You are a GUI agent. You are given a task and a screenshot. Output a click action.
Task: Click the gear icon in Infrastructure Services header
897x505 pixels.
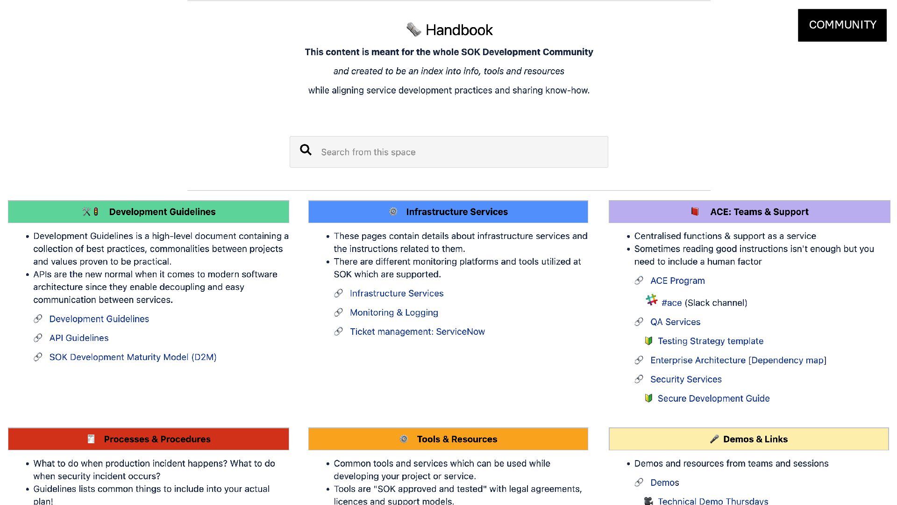pyautogui.click(x=393, y=212)
